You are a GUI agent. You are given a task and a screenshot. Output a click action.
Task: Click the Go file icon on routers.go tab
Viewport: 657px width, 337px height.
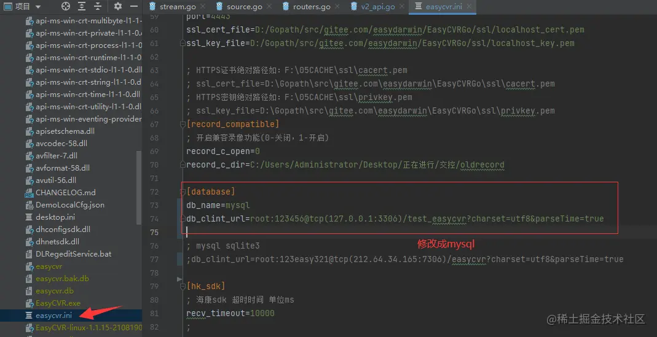tap(286, 6)
